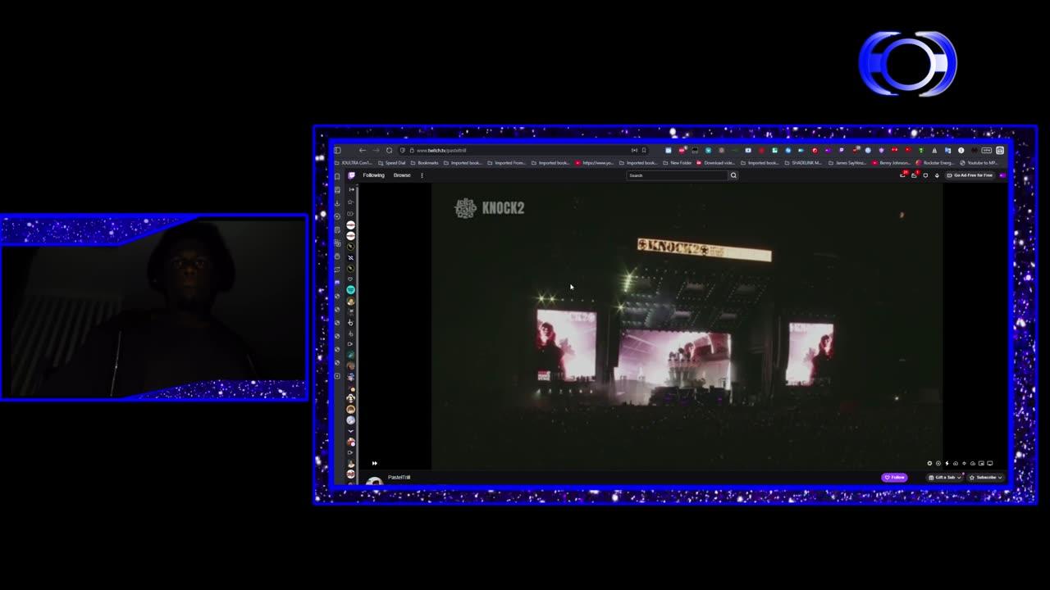Open the Twitch home logo
The image size is (1050, 590).
coord(351,175)
